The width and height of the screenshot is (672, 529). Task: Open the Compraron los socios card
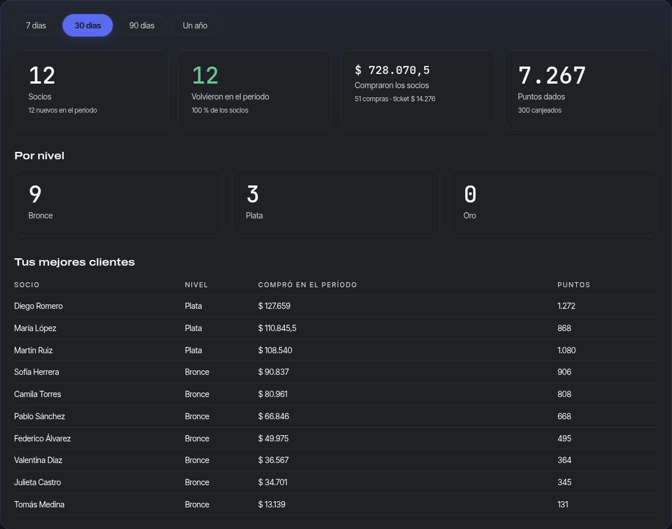417,90
